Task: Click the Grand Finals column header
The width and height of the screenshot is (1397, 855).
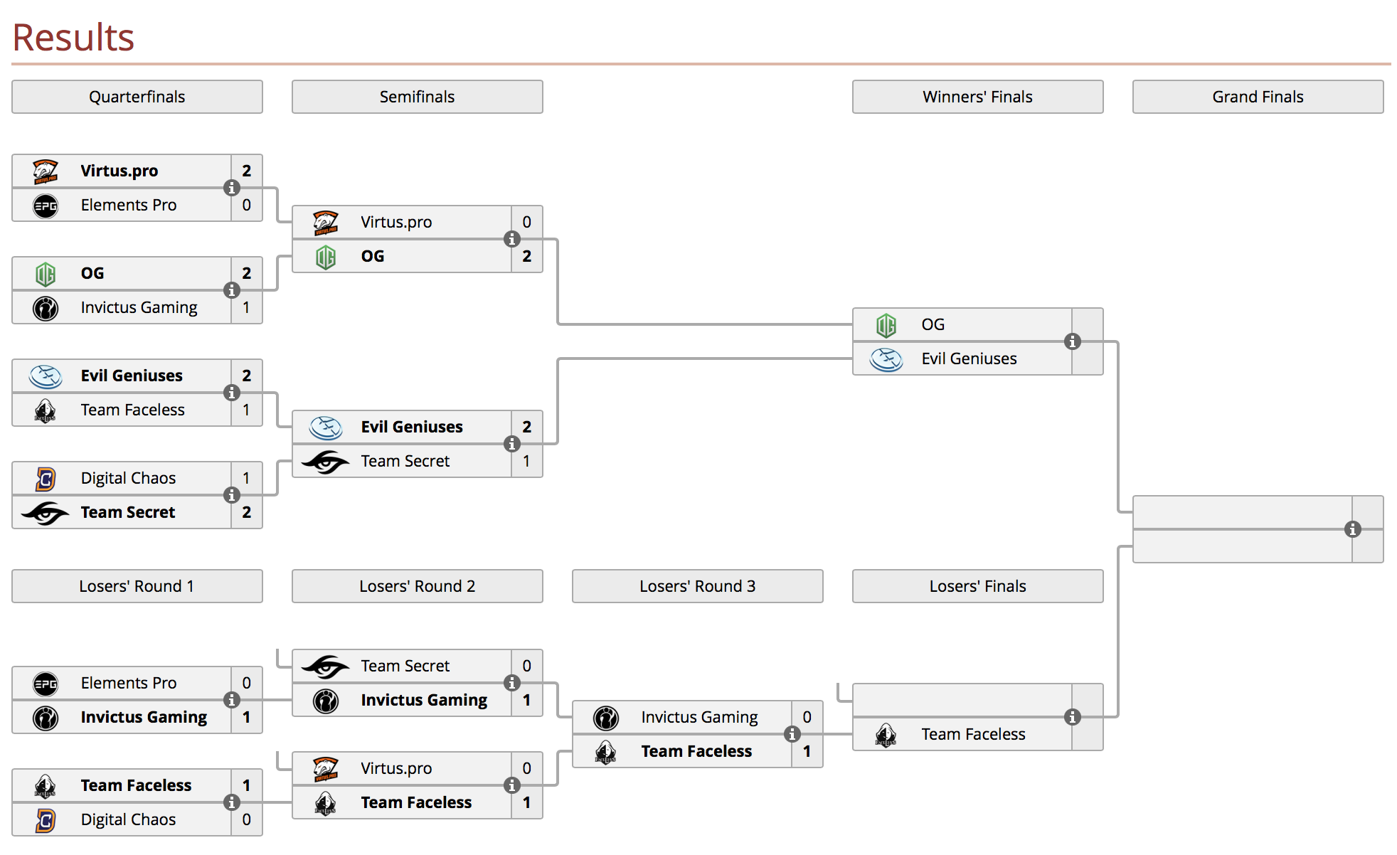Action: pos(1258,97)
